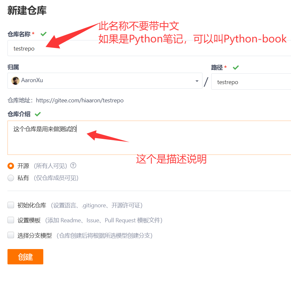
Task: Click green checkmark next to 路径
Action: click(236, 67)
